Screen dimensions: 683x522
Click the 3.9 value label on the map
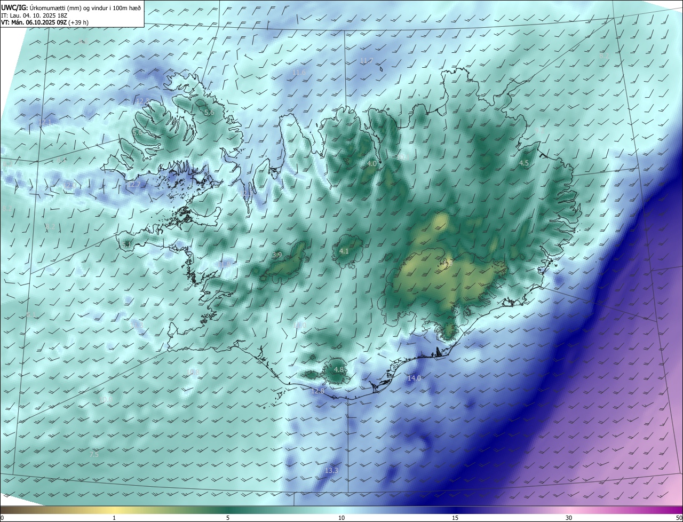(x=277, y=255)
